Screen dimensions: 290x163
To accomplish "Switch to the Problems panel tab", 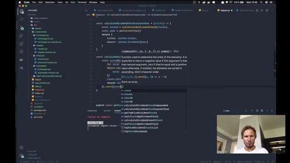I will 92,110.
